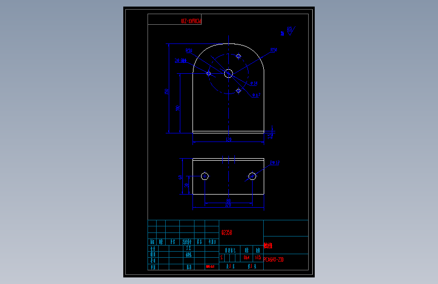Select the 1:1.5 scale value
This screenshot has height=284, width=438.
(x=258, y=257)
